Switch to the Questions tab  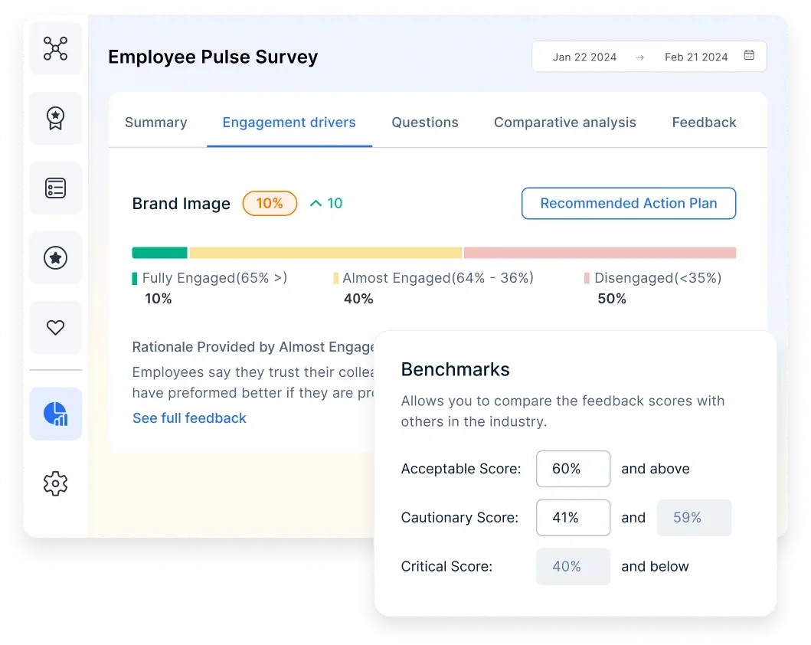click(x=425, y=122)
